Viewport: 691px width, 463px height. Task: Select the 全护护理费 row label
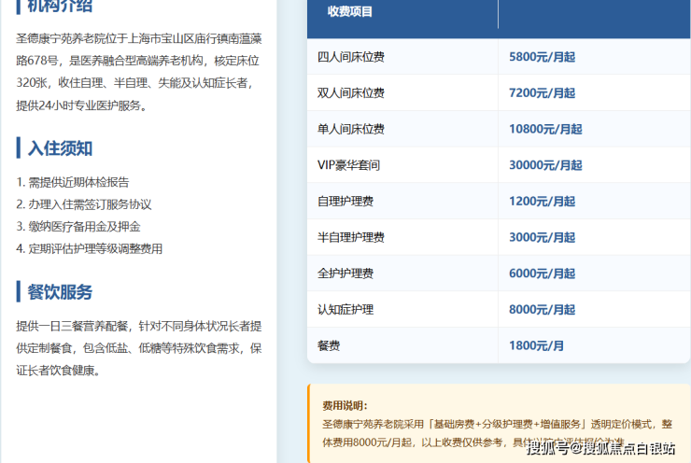tap(345, 274)
